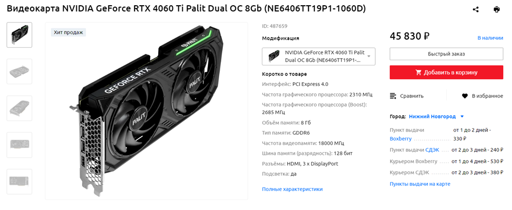
Task: Select third product thumbnail
Action: (x=19, y=108)
